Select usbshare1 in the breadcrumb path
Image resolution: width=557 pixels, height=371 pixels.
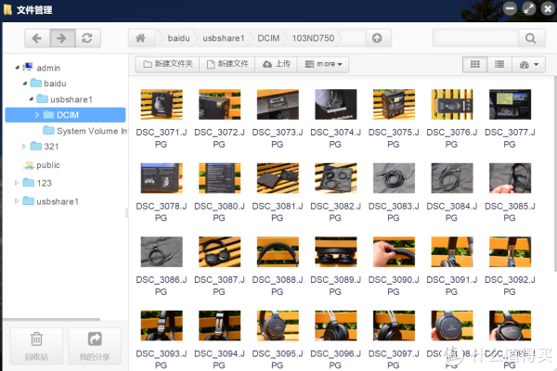tap(224, 38)
